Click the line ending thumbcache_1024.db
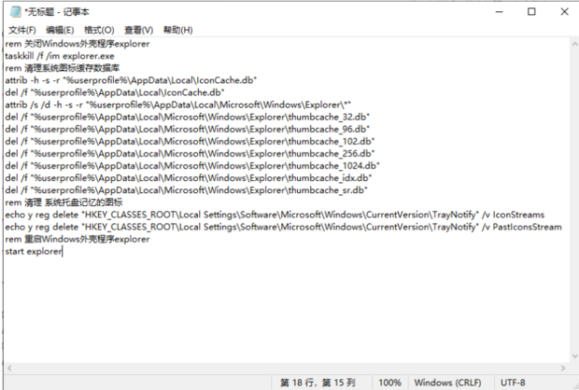Screen dimensions: 579x390 pos(192,166)
